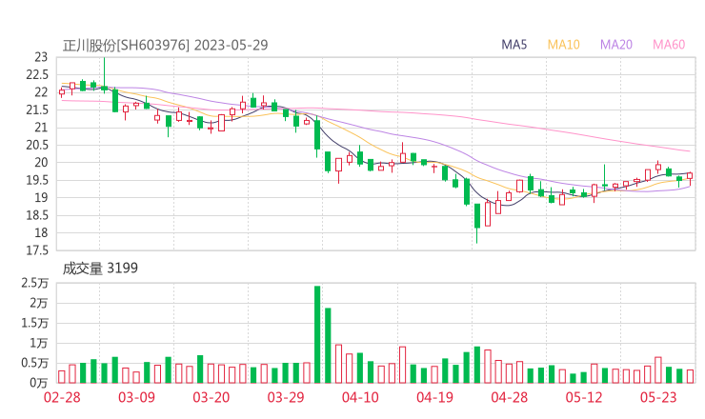Click the 20.5 price axis label
Viewport: 705px width, 419px height.
[37, 145]
